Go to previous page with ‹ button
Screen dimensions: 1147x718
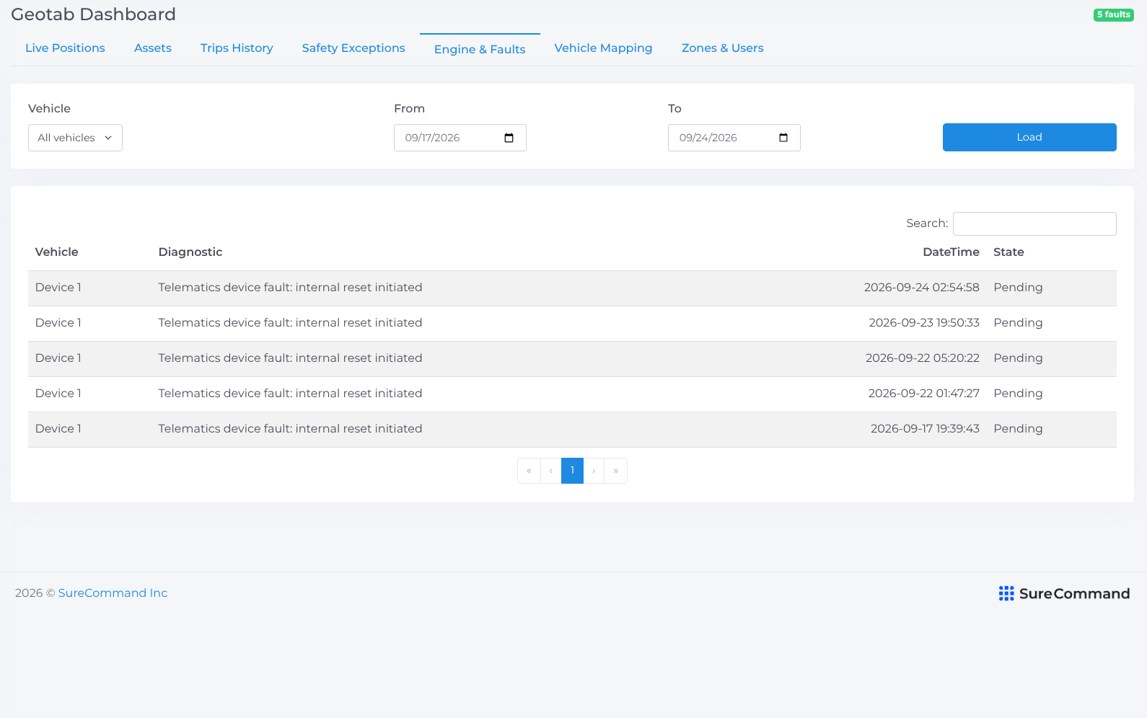(x=550, y=471)
